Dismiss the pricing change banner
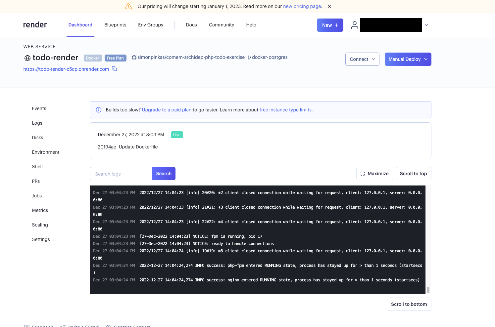Viewport: 495px width, 327px height. pos(329,6)
